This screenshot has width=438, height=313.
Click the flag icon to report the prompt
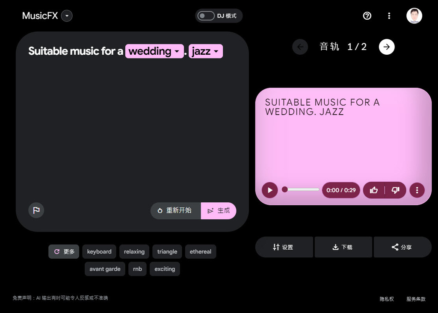[x=36, y=210]
